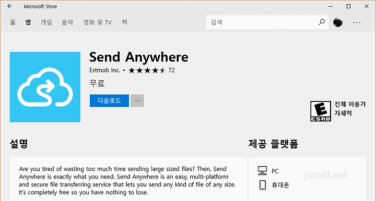Click the 제공 플랫폼 section heading
Image resolution: width=376 pixels, height=201 pixels.
click(273, 144)
